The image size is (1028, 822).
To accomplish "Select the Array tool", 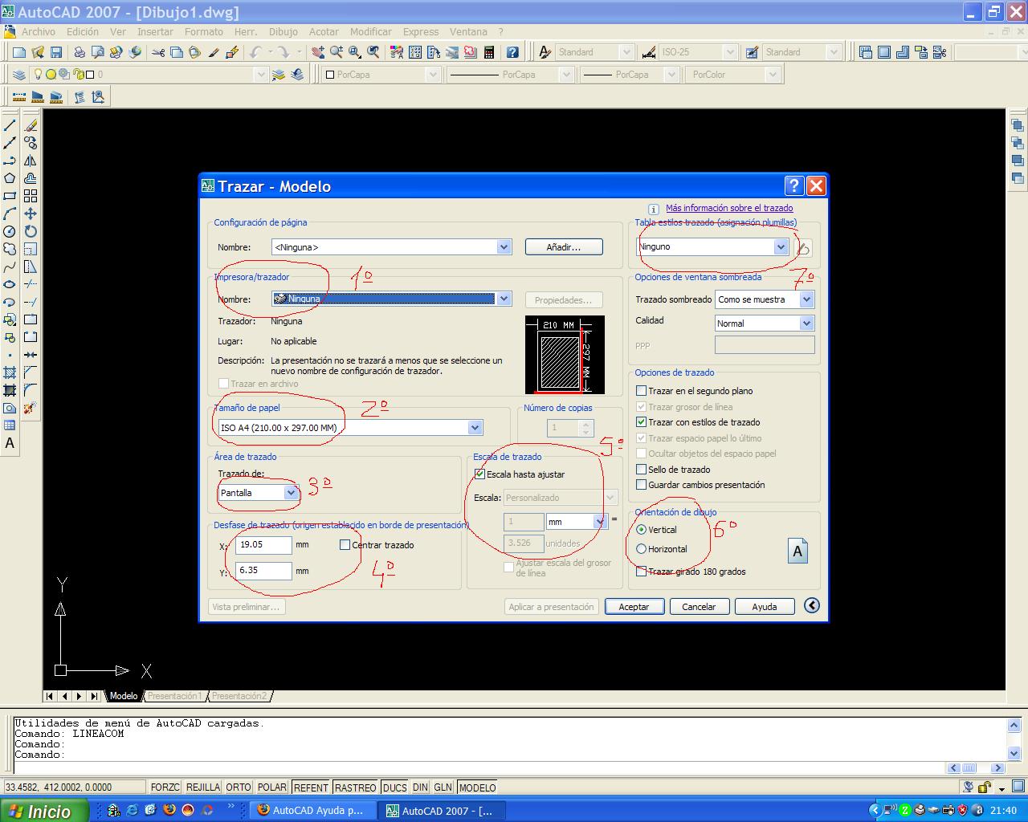I will click(x=31, y=196).
